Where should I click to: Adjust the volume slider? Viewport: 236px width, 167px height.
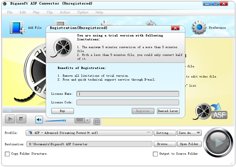pyautogui.click(x=55, y=120)
